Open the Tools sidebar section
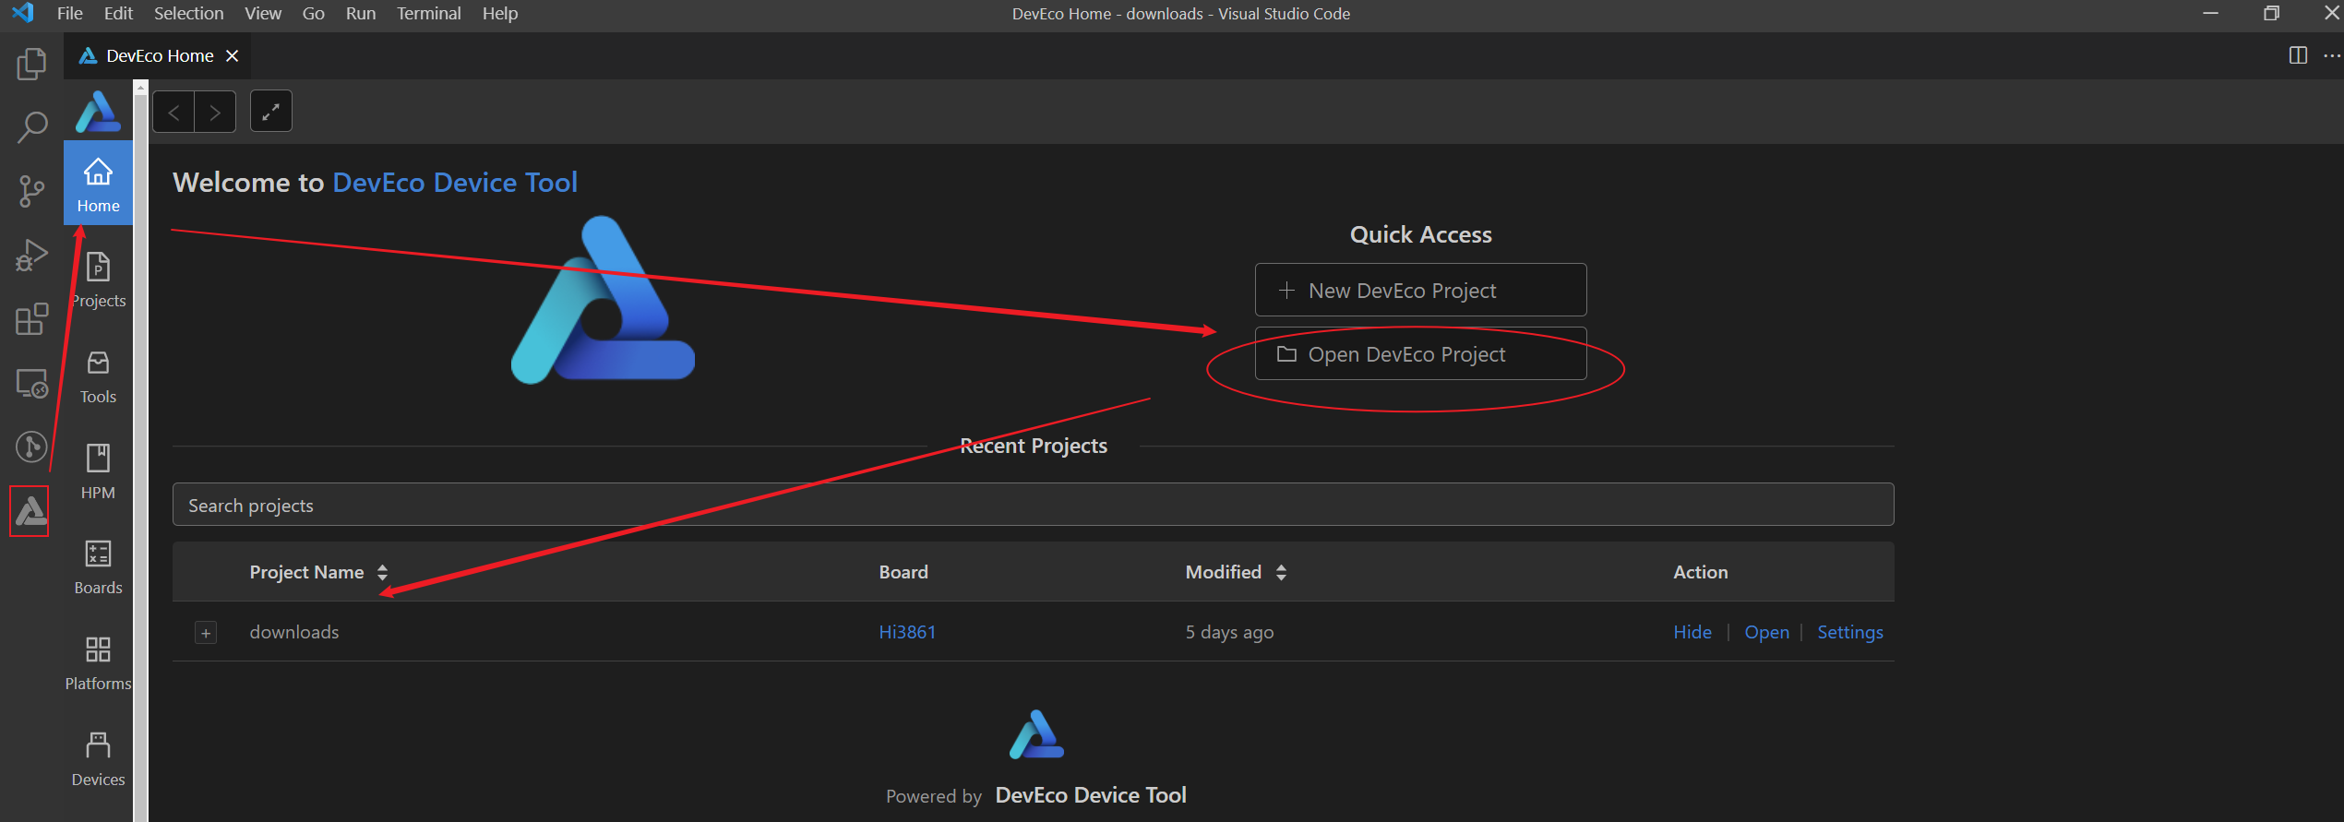The width and height of the screenshot is (2344, 822). [x=98, y=376]
